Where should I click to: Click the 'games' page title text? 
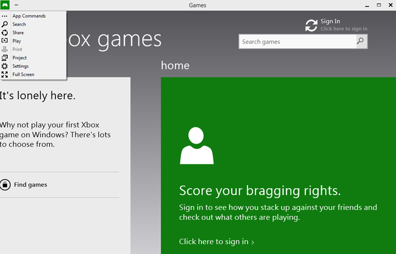[x=129, y=40]
